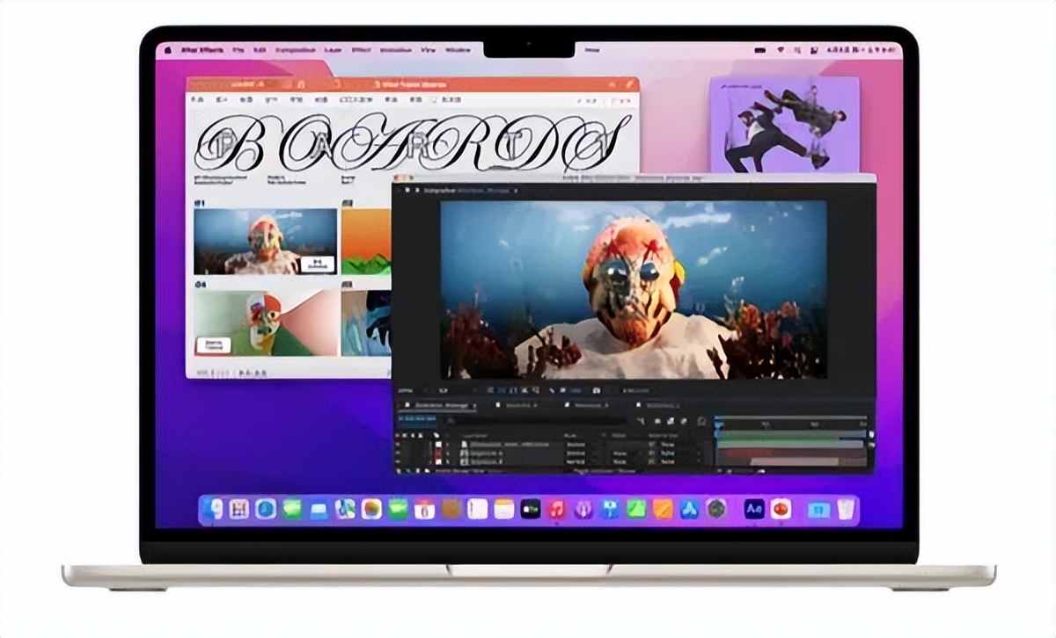Open Photos app in the Dock
Viewport: 1056px width, 638px height.
coord(370,509)
